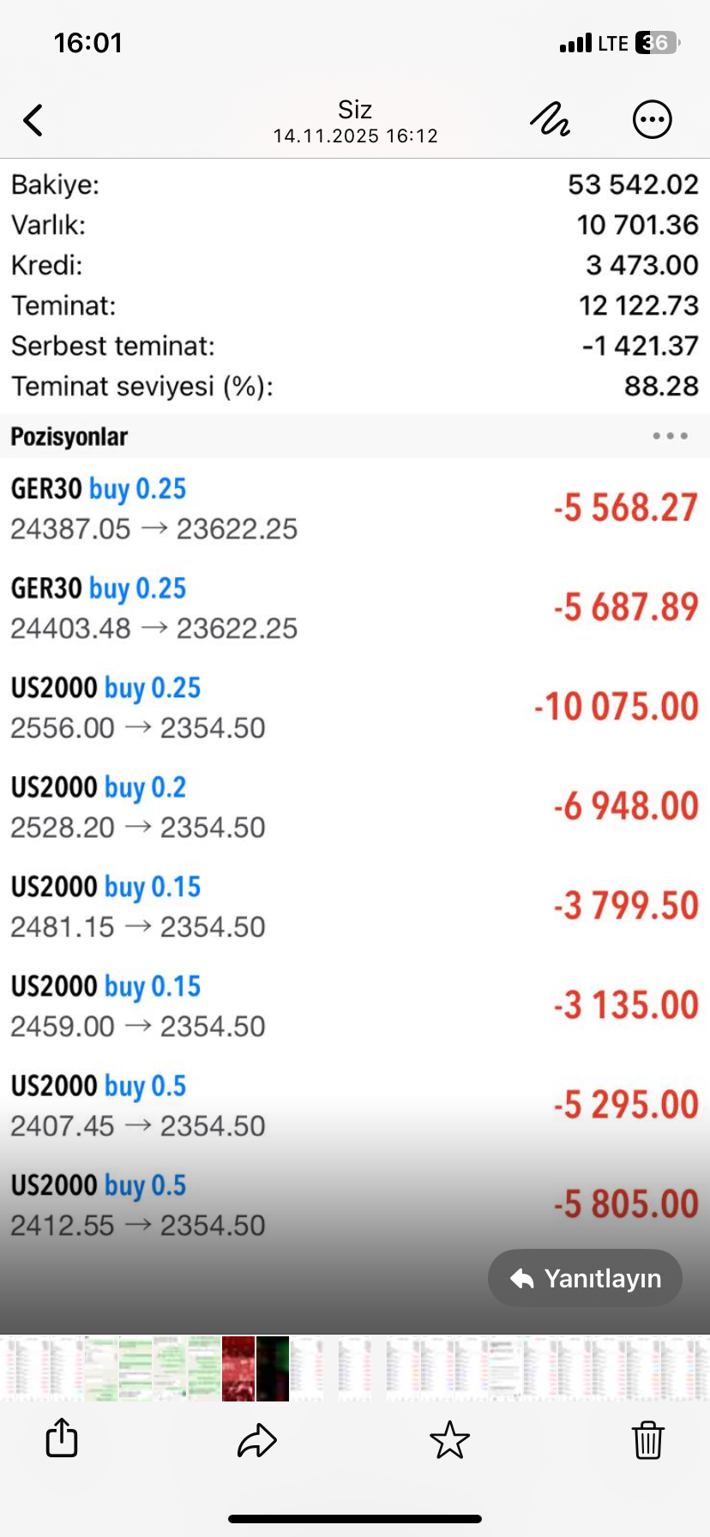Tap the forward arrow icon
The height and width of the screenshot is (1537, 710).
[x=256, y=1439]
